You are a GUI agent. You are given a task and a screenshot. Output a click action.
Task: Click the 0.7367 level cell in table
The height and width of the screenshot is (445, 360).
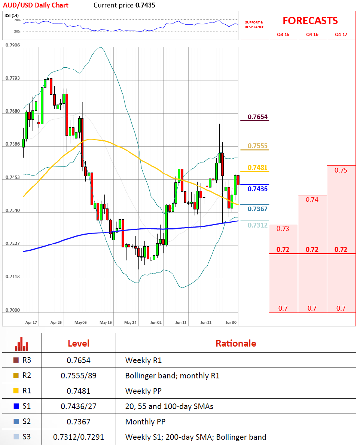79,422
